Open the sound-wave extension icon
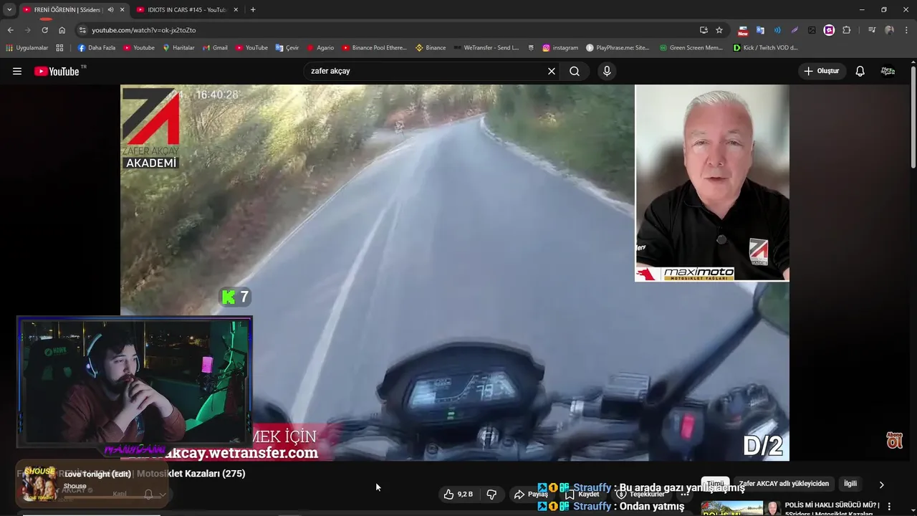The height and width of the screenshot is (516, 917). pos(777,30)
